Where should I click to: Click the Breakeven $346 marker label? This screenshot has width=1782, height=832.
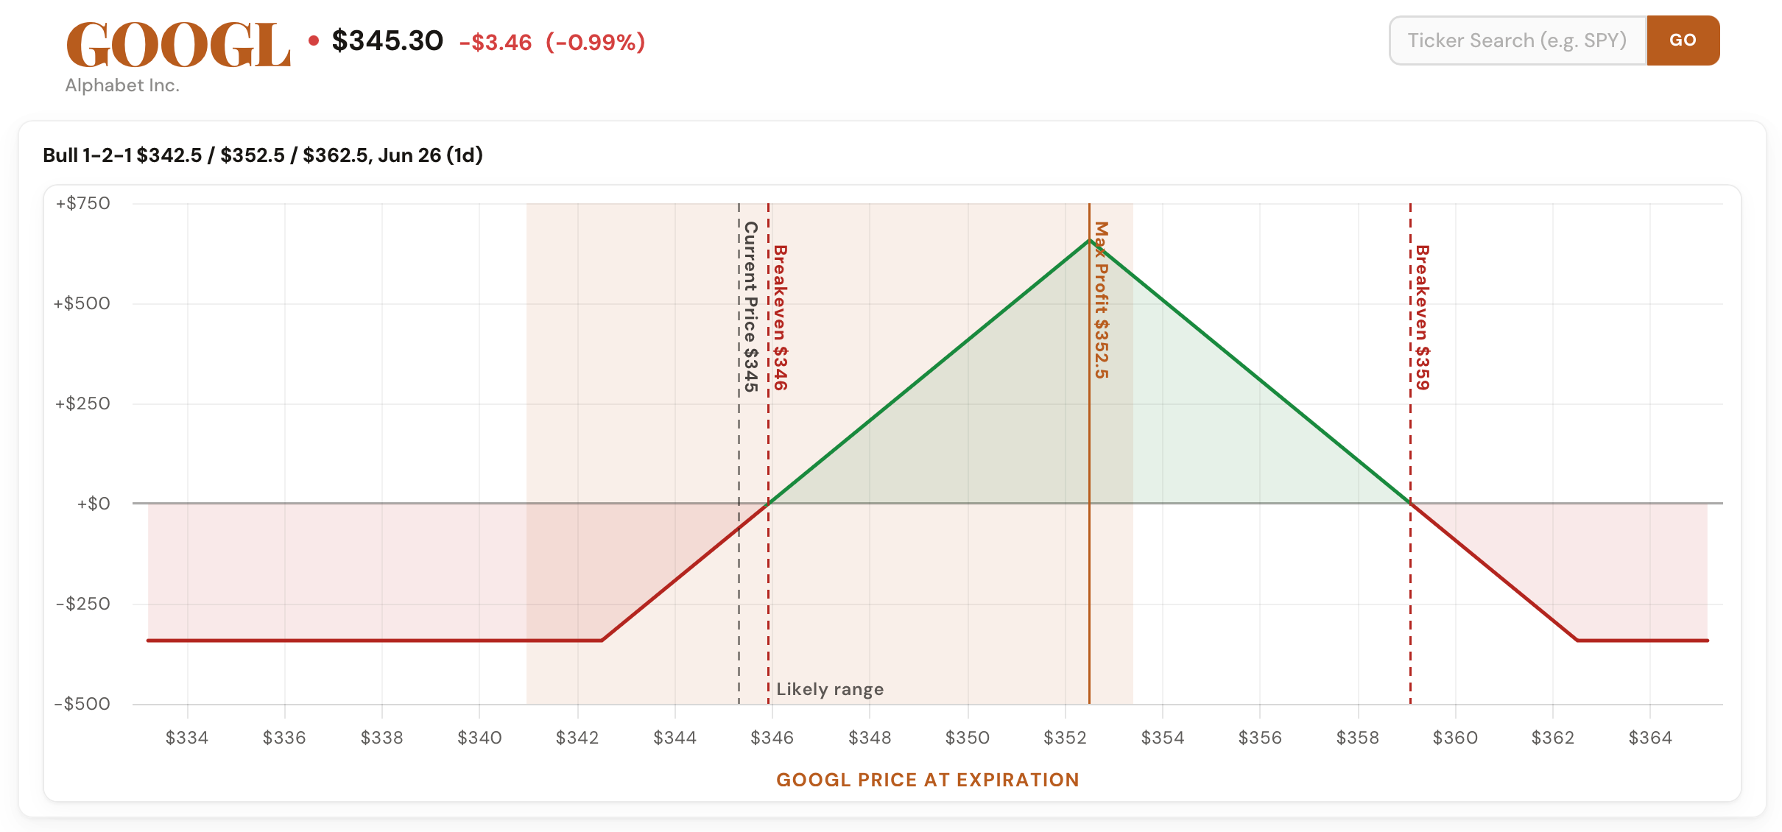[781, 317]
